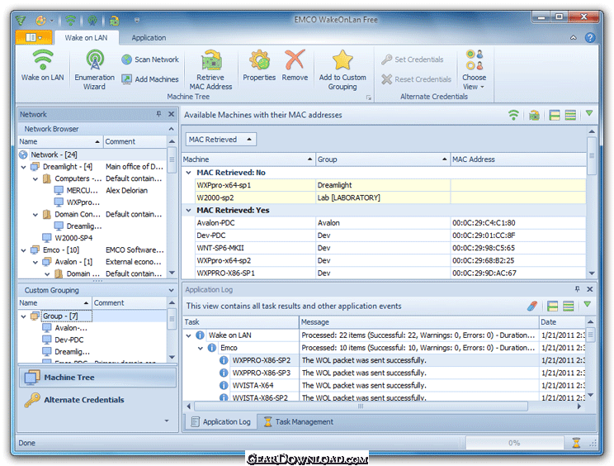Pin the Network panel
This screenshot has width=614, height=466.
[x=158, y=114]
